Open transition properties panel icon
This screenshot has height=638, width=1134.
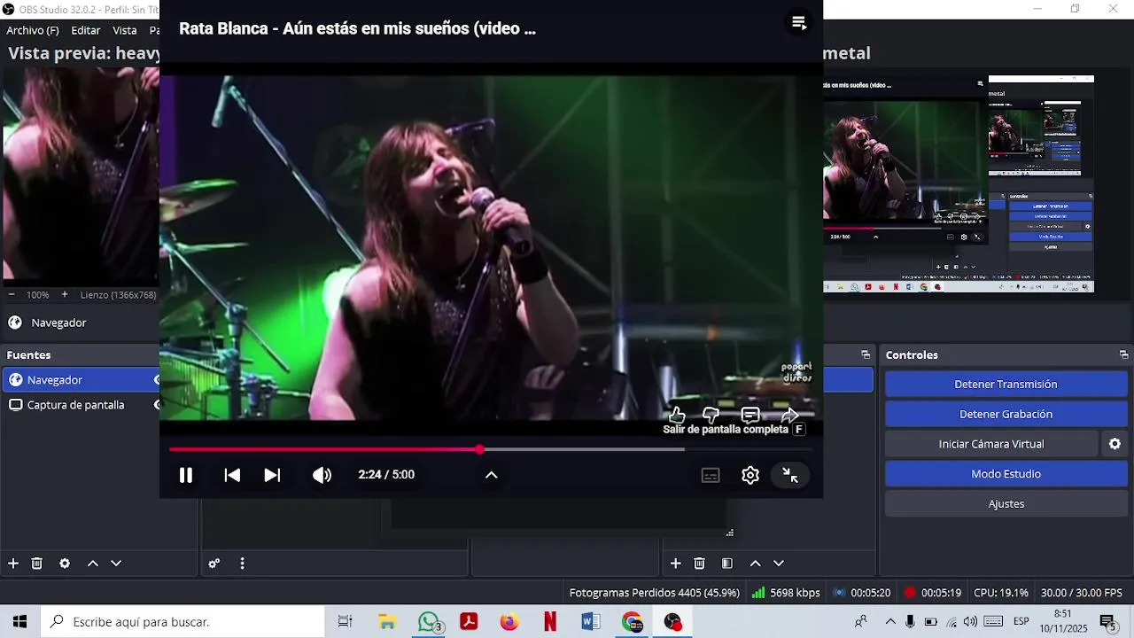727,564
